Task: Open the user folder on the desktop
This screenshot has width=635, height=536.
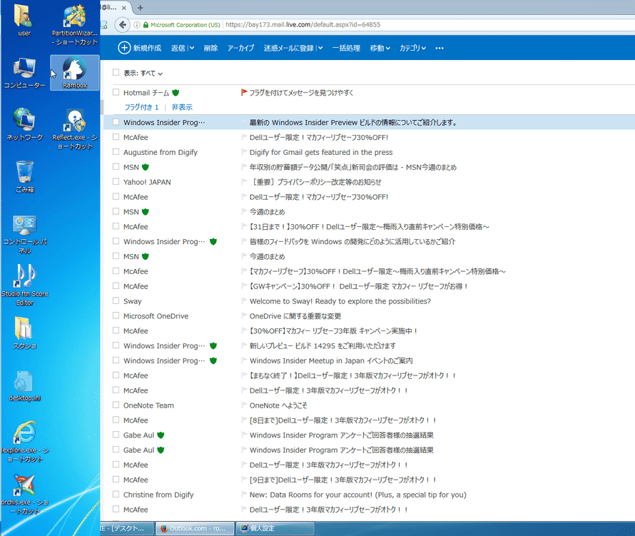Action: click(24, 20)
